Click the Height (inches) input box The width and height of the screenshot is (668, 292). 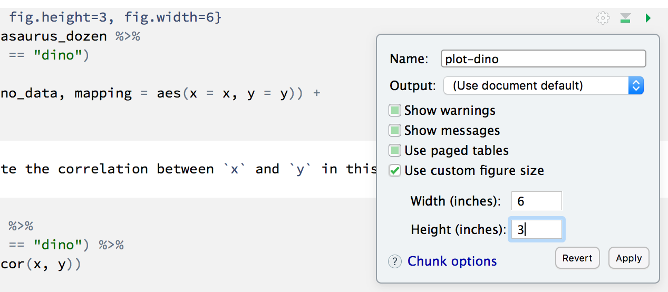[536, 230]
